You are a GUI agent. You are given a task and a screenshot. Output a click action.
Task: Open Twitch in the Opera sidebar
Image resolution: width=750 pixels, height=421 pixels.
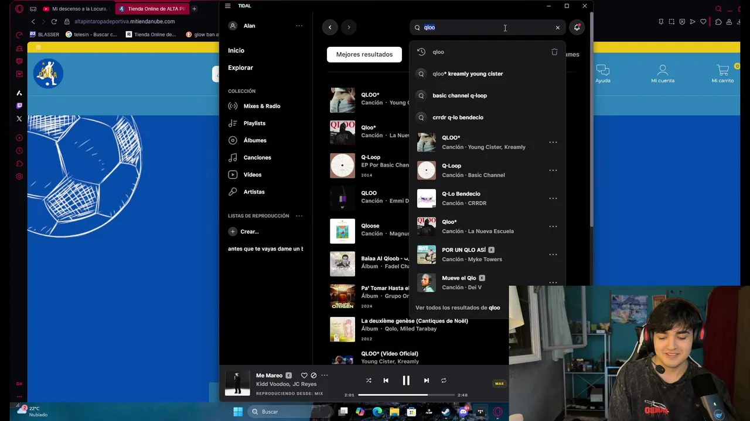pyautogui.click(x=19, y=106)
